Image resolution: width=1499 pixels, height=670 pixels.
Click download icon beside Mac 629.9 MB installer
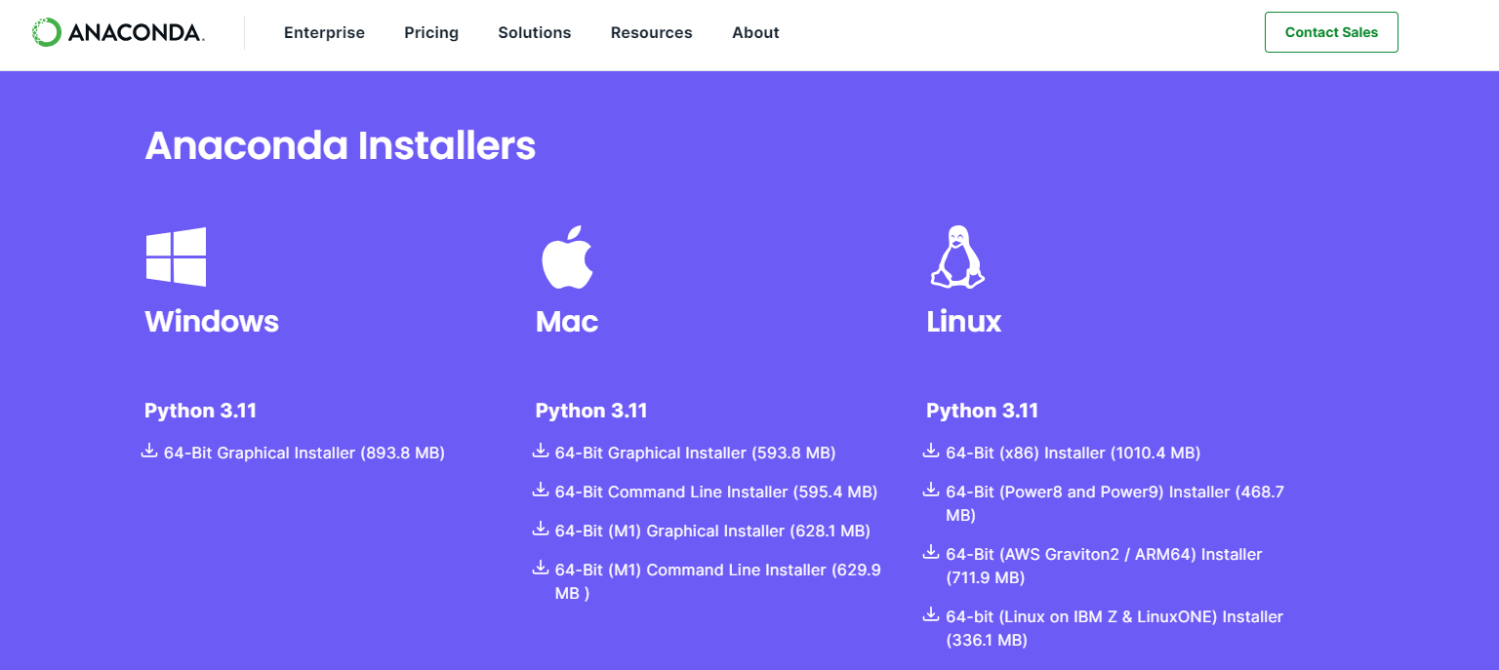(x=541, y=568)
